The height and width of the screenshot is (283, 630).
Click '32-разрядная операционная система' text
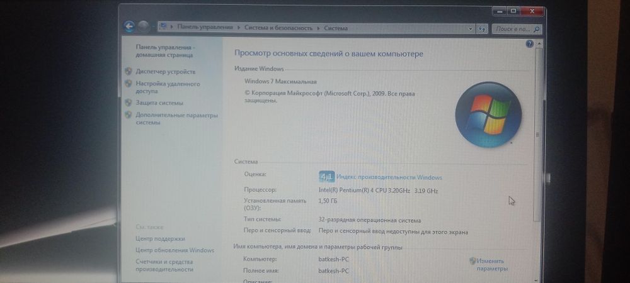point(370,221)
